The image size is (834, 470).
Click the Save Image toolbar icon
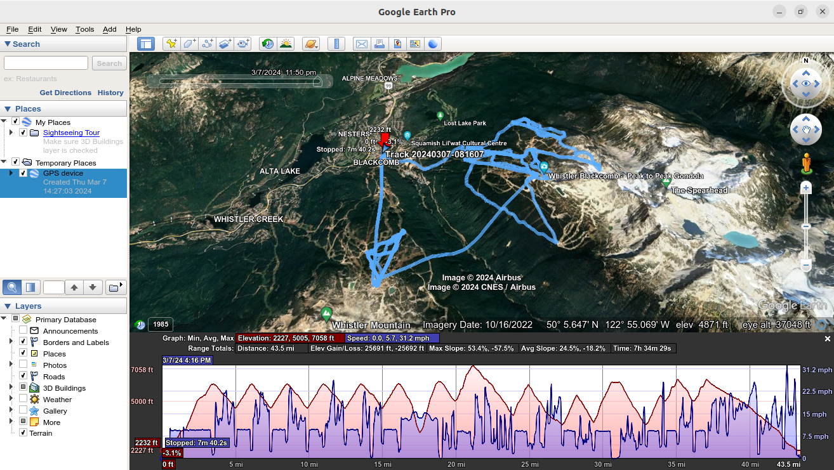[397, 44]
